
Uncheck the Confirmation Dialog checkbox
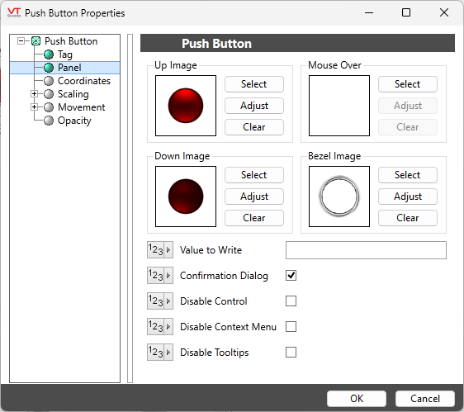(291, 276)
